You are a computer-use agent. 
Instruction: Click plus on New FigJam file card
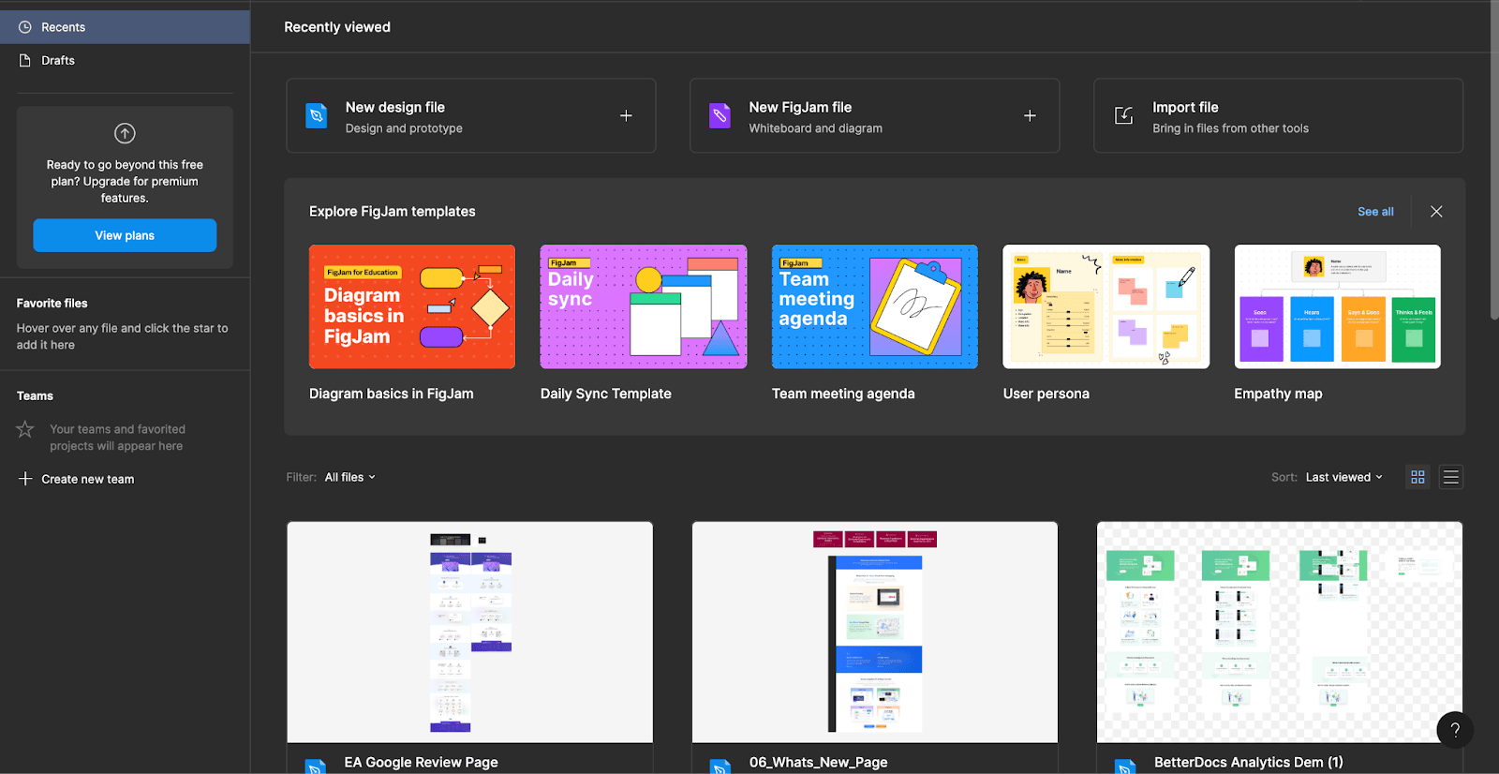(x=1030, y=115)
